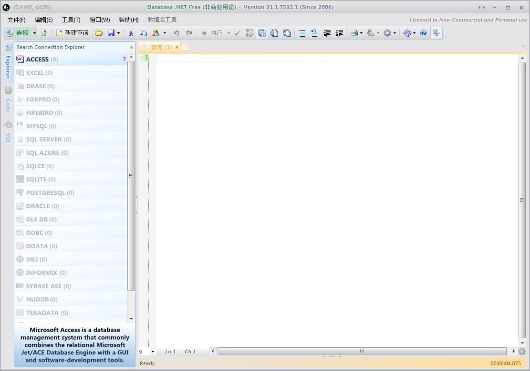Viewport: 530px width, 371px height.
Task: Click the 连接 connect button
Action: pyautogui.click(x=18, y=33)
